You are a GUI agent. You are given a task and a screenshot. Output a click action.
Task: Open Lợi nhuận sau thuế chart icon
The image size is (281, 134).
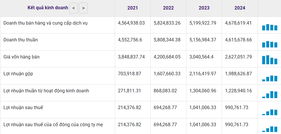269,112
